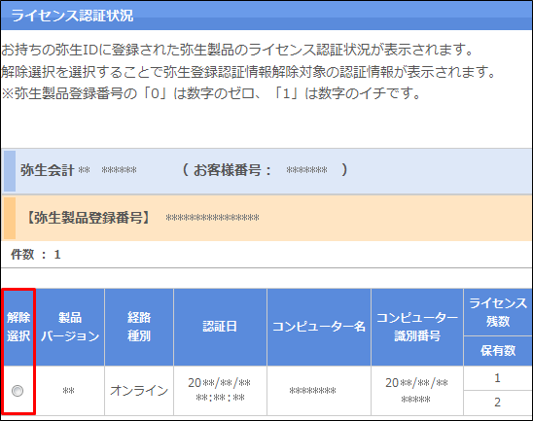
Task: Click the masked authentication date cell
Action: point(220,391)
